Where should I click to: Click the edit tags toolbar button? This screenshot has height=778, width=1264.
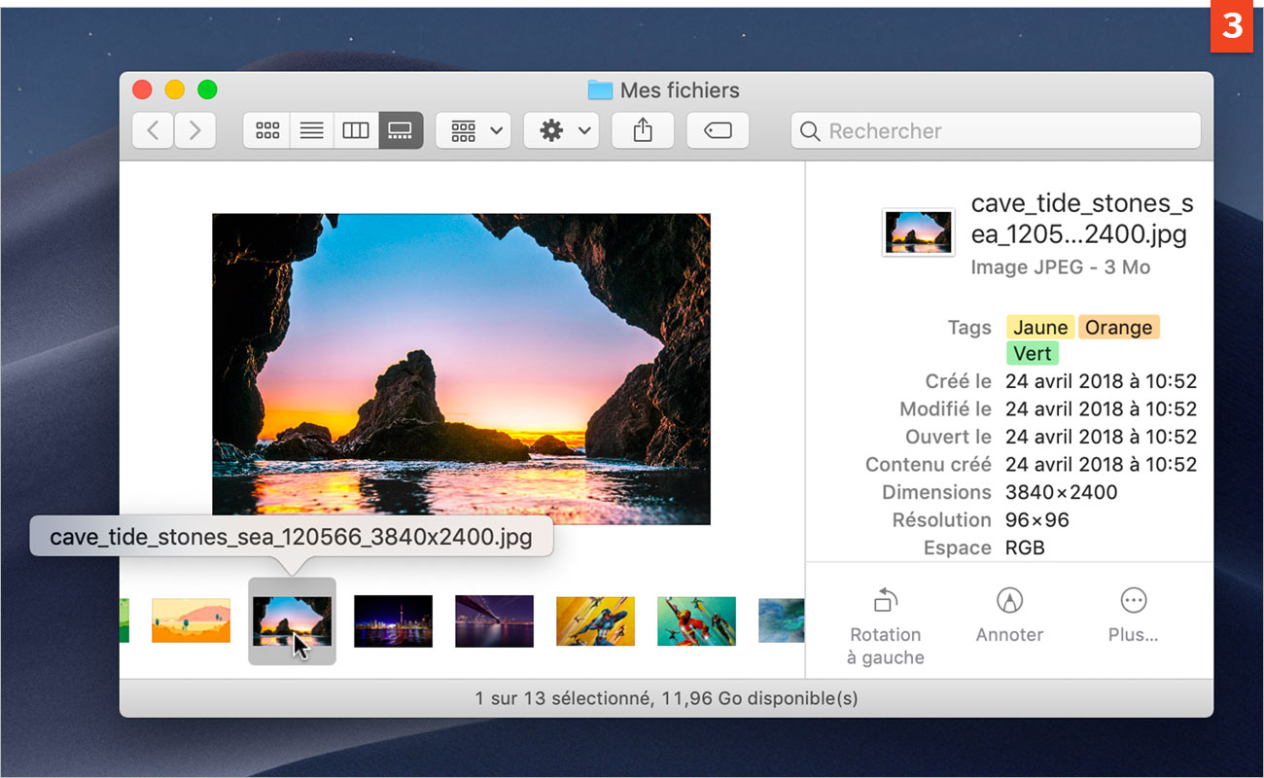coord(718,130)
